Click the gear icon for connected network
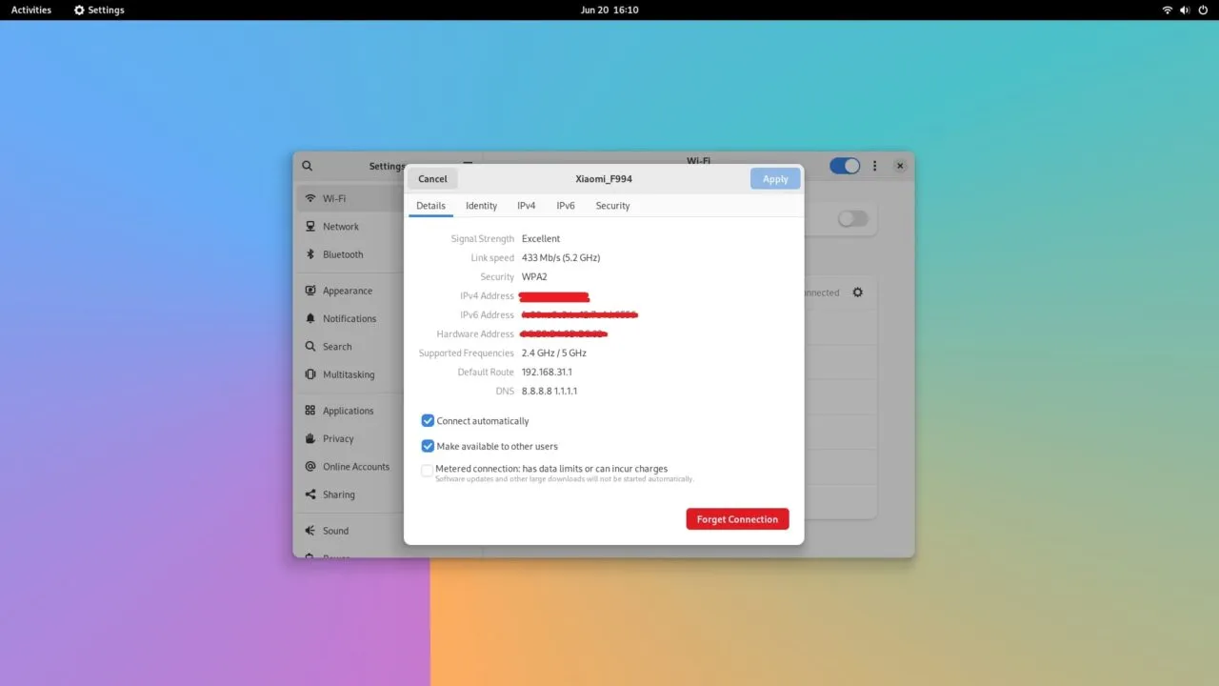Screen dimensions: 1219x686 tap(857, 293)
